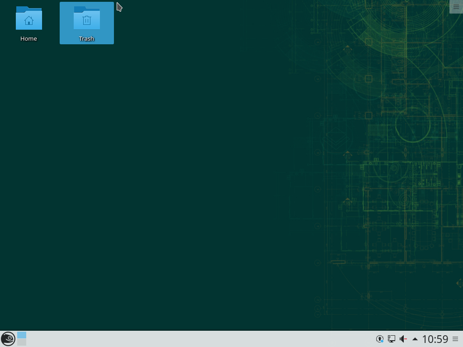Click the network connection tray icon

[392, 339]
